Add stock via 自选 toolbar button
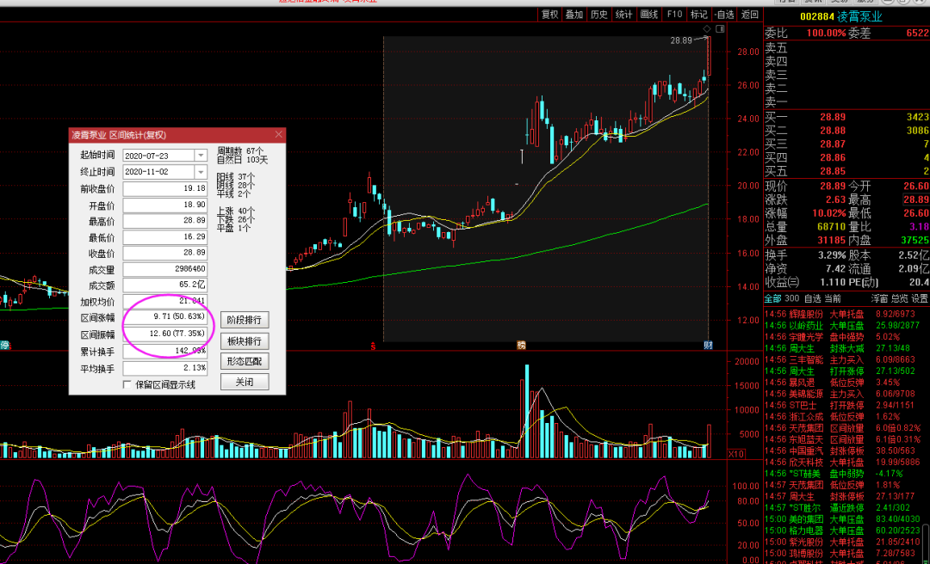930x564 pixels. pos(724,15)
